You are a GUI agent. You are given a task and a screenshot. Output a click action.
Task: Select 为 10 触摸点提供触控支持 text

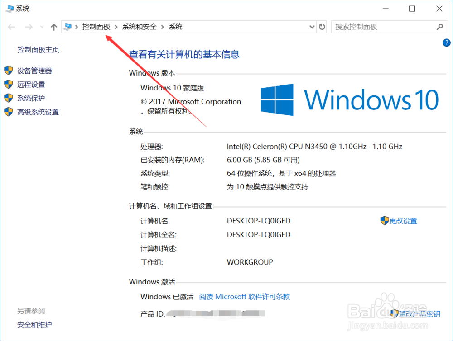(x=268, y=187)
